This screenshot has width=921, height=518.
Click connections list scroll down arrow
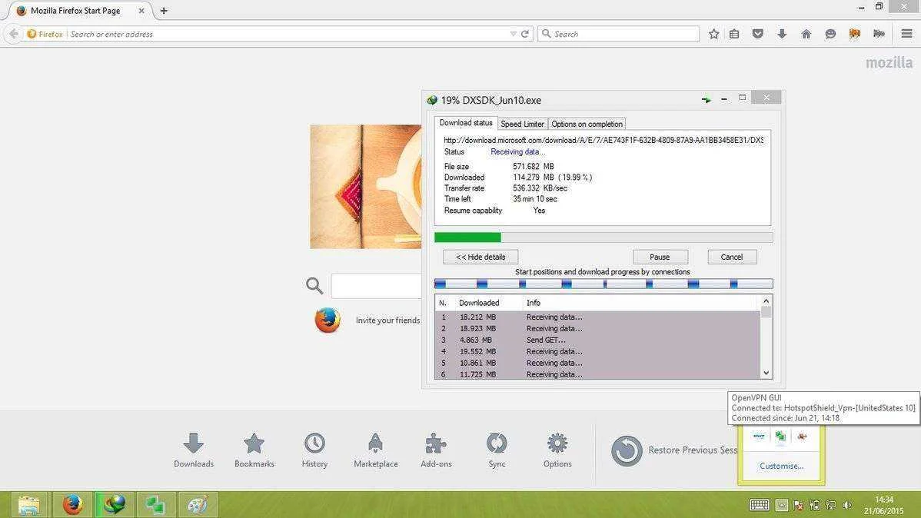[766, 373]
